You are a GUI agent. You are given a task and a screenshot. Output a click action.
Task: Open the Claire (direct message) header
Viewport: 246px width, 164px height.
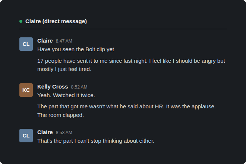(x=56, y=21)
